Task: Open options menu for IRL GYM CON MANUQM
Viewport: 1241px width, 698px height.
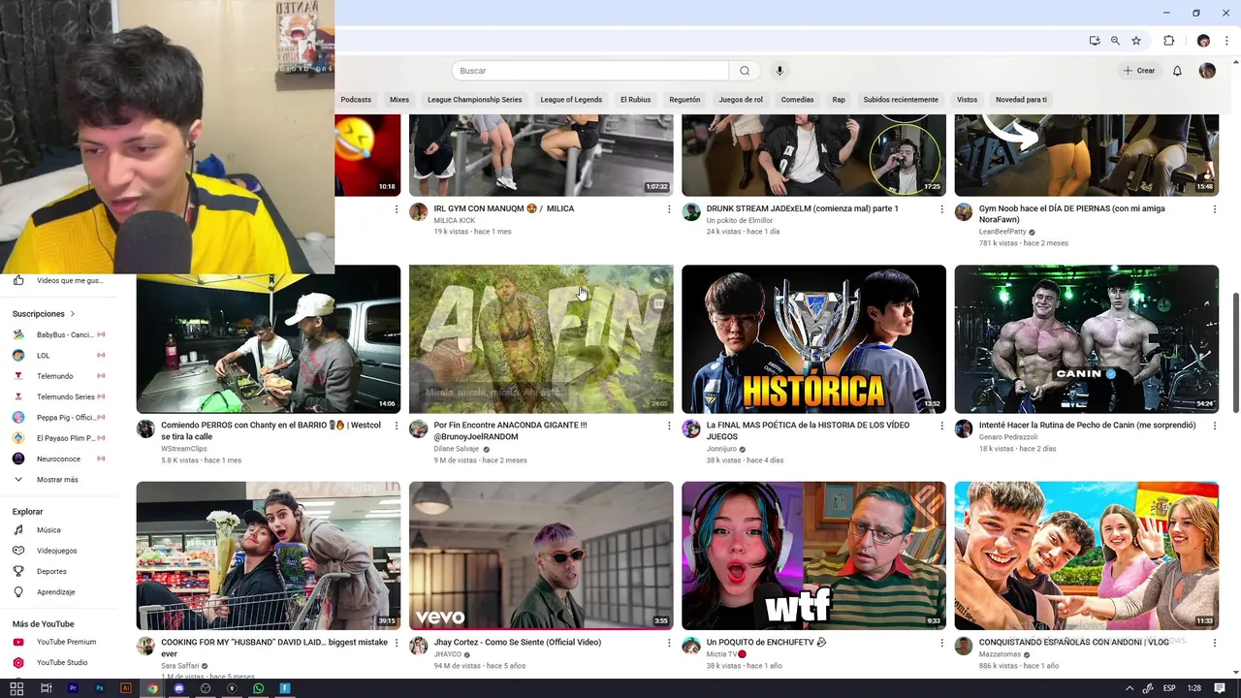Action: point(669,208)
